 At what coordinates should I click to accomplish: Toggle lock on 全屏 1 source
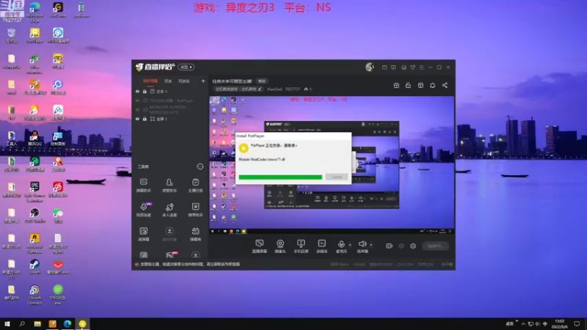tap(145, 119)
